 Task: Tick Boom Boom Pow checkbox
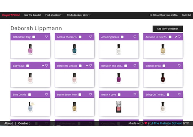pyautogui.click(x=80, y=95)
